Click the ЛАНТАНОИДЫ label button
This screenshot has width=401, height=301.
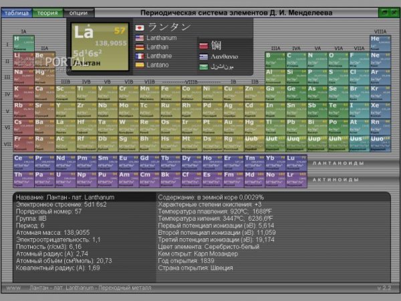coord(338,163)
